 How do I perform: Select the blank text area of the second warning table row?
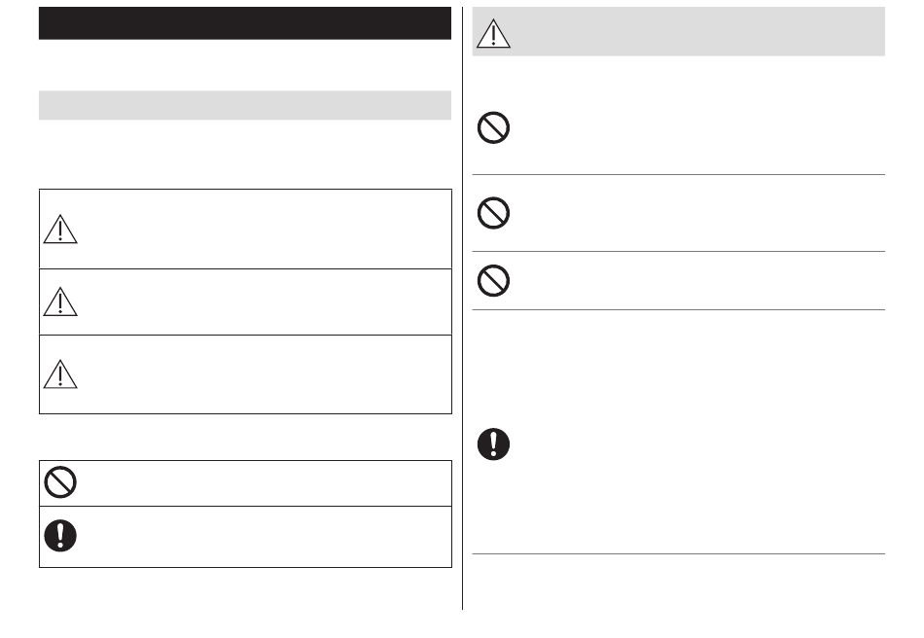[266, 302]
